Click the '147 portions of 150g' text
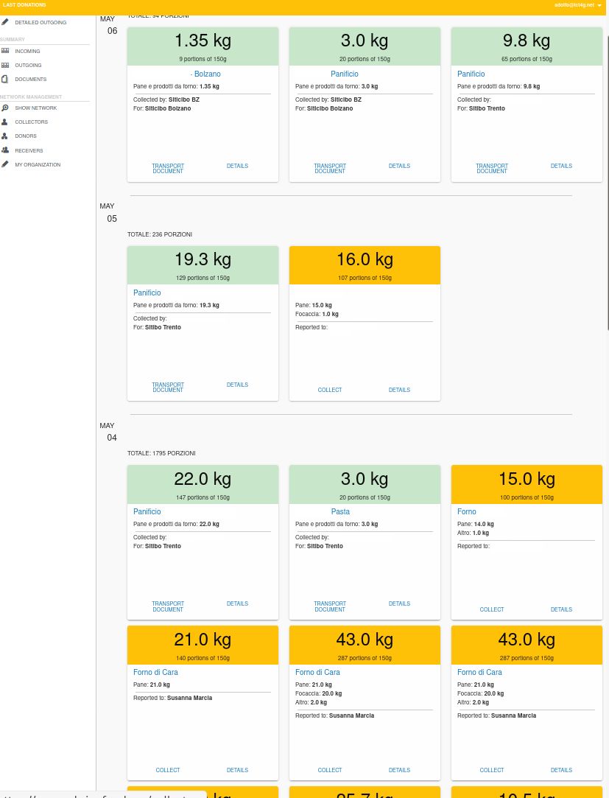Image resolution: width=609 pixels, height=798 pixels. pyautogui.click(x=203, y=497)
